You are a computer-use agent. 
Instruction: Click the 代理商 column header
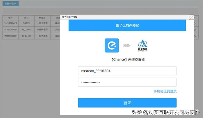[42, 18]
